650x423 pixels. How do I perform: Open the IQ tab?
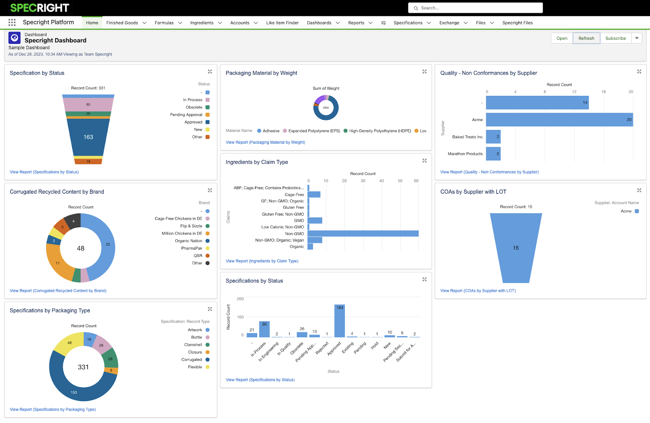(383, 23)
